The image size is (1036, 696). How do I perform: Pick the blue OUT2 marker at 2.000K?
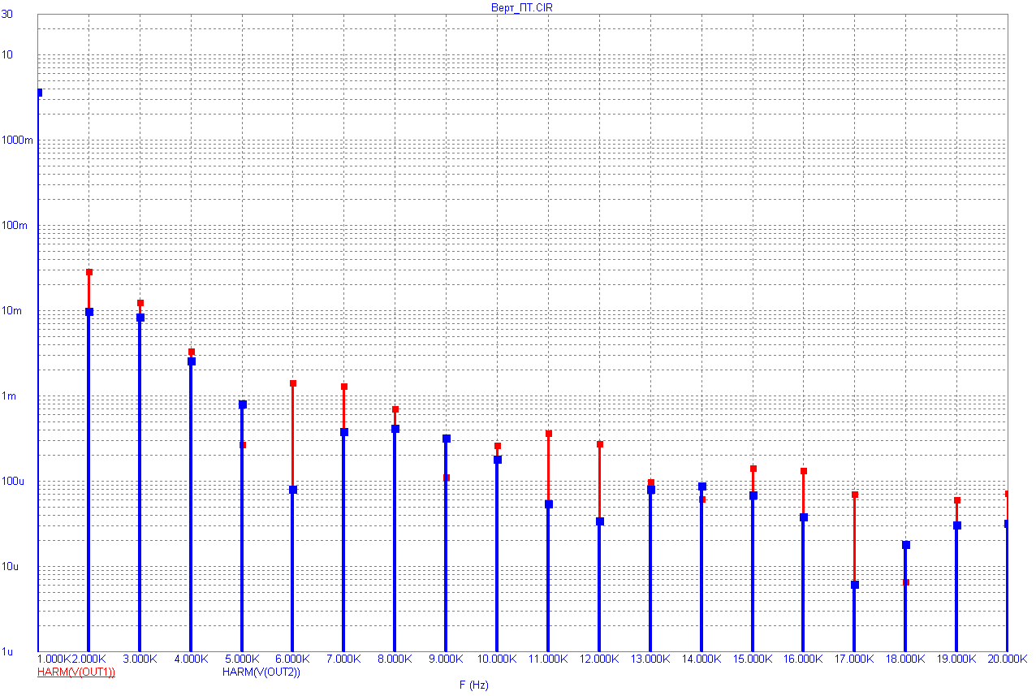(89, 312)
